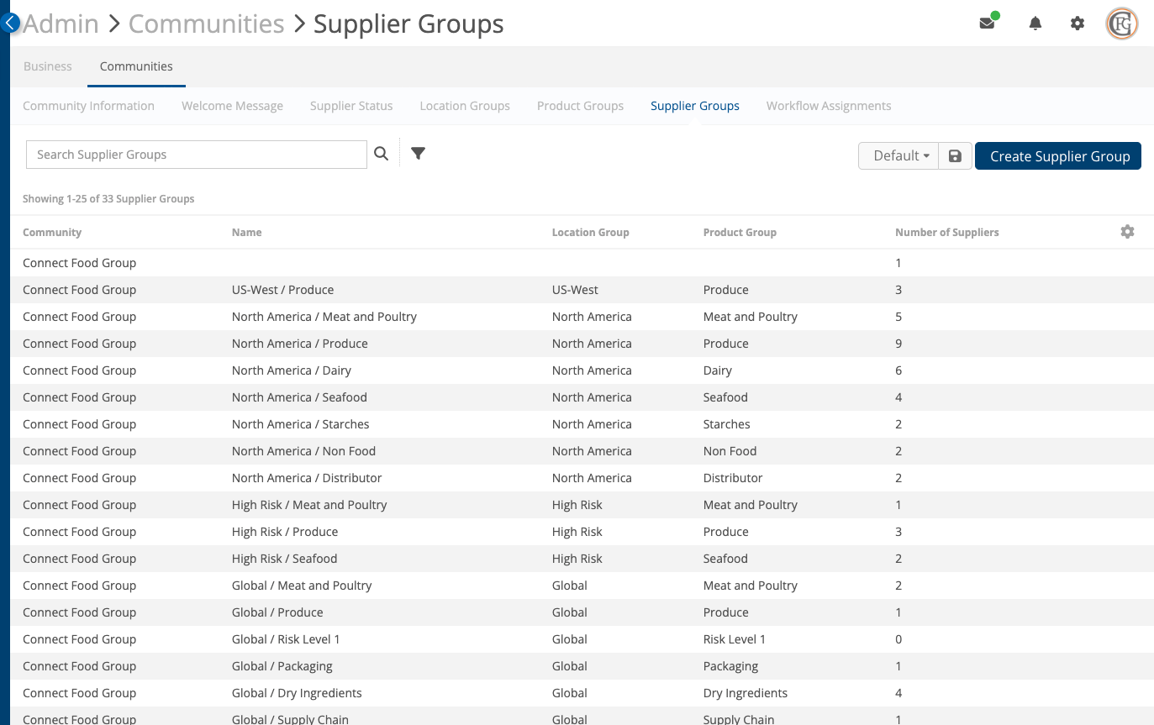Image resolution: width=1154 pixels, height=725 pixels.
Task: Click the Distributor product group cell
Action: (733, 478)
